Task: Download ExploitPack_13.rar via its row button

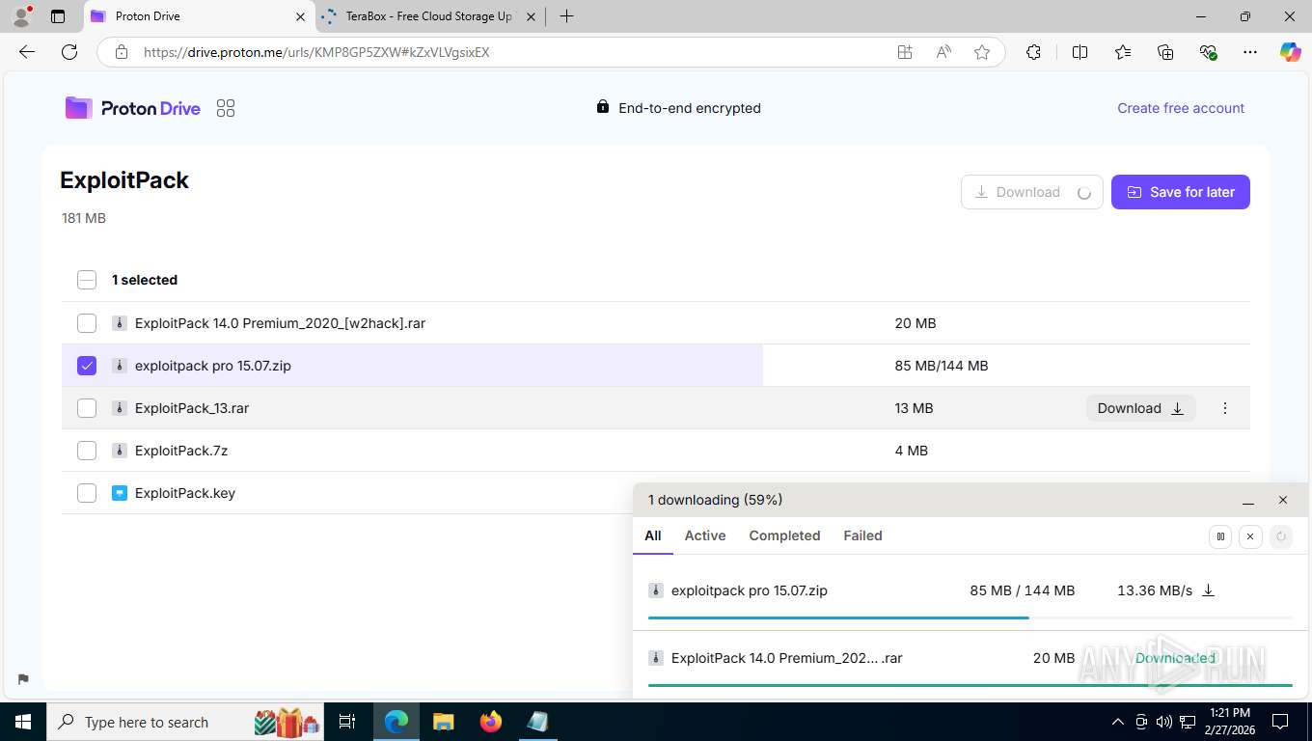Action: (1140, 408)
